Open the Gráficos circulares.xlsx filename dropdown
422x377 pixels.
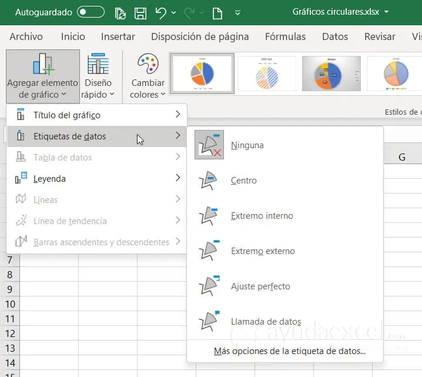pos(387,12)
